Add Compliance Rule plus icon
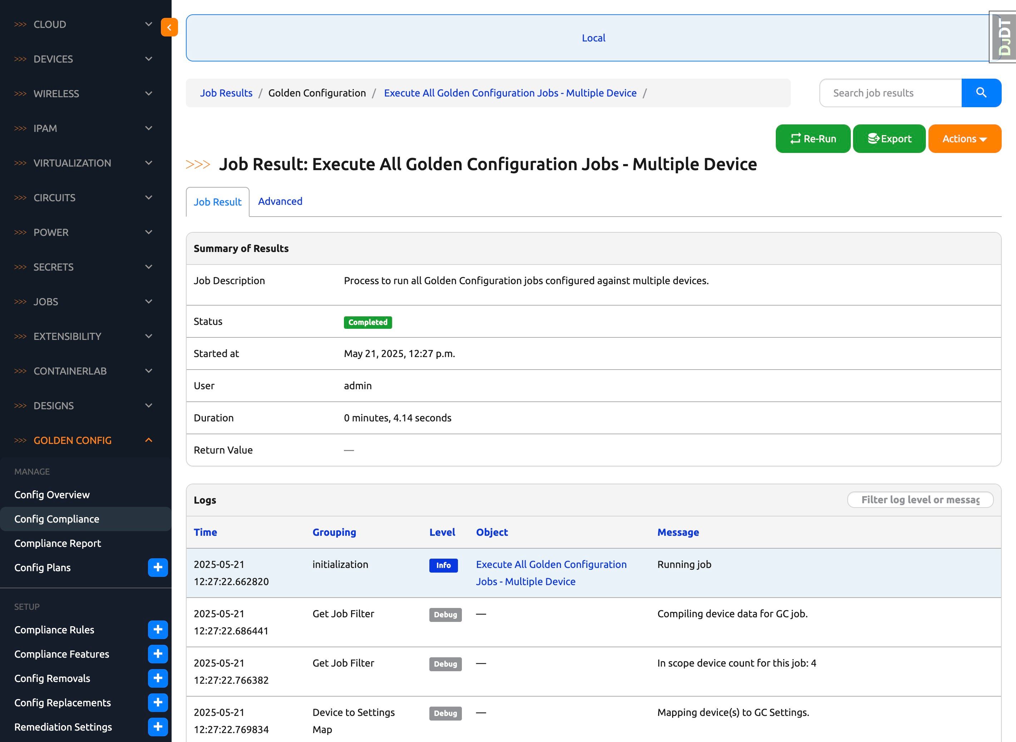1016x742 pixels. click(x=158, y=629)
